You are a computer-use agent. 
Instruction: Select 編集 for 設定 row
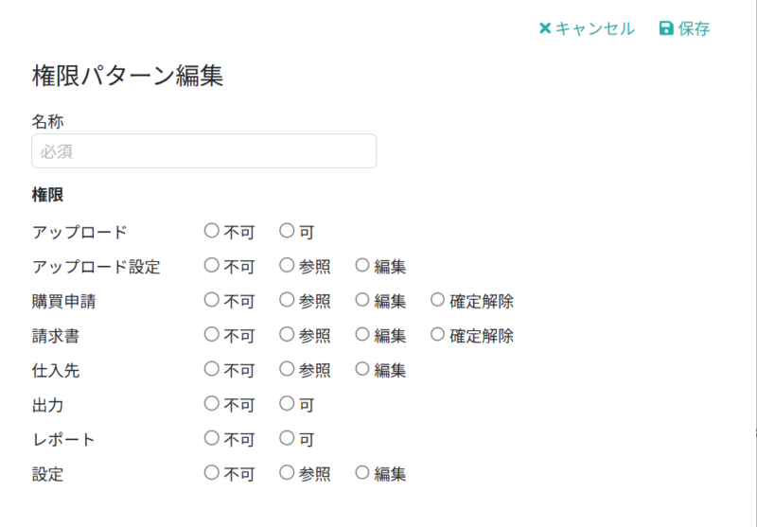[x=362, y=472]
